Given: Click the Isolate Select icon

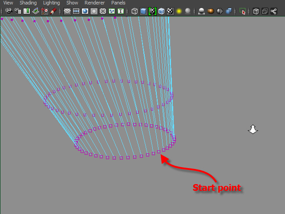Looking at the screenshot, I should tap(242, 11).
